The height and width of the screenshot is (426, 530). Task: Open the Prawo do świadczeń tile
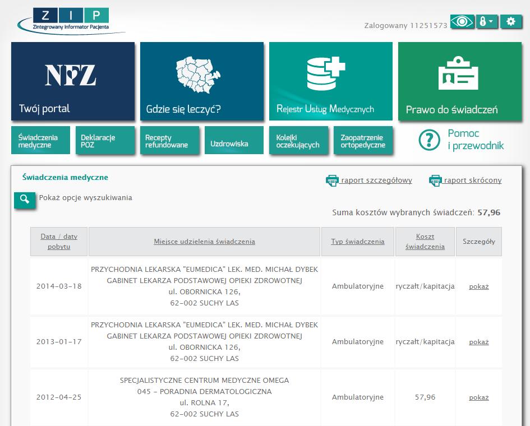tap(460, 81)
